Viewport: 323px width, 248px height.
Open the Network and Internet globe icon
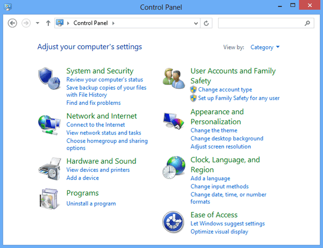click(49, 125)
